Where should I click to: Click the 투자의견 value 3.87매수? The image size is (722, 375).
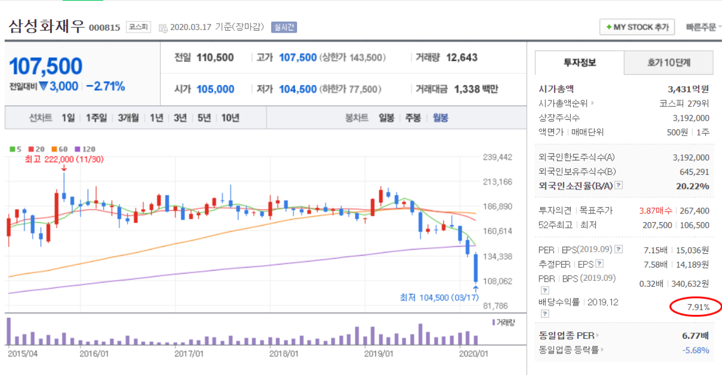[x=655, y=210]
